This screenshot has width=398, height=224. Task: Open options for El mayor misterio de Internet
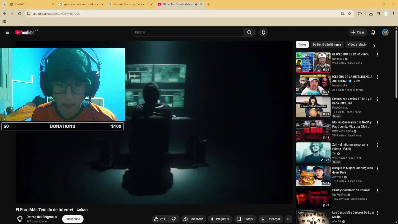click(377, 191)
